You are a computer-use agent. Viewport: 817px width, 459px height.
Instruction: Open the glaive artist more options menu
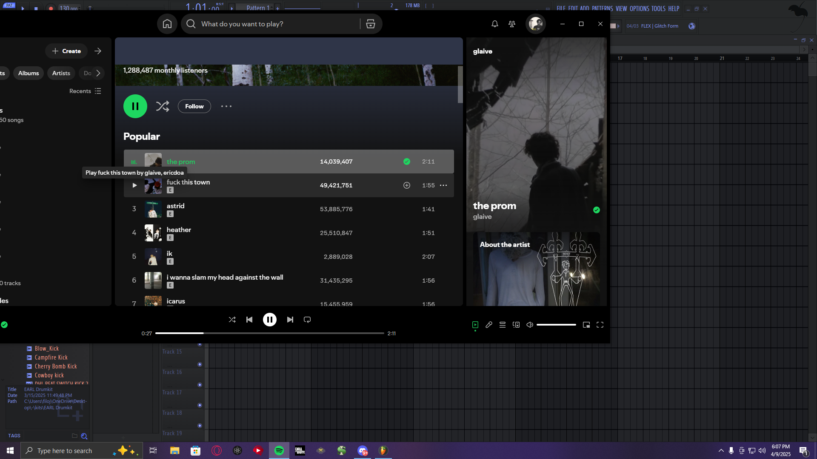tap(226, 106)
